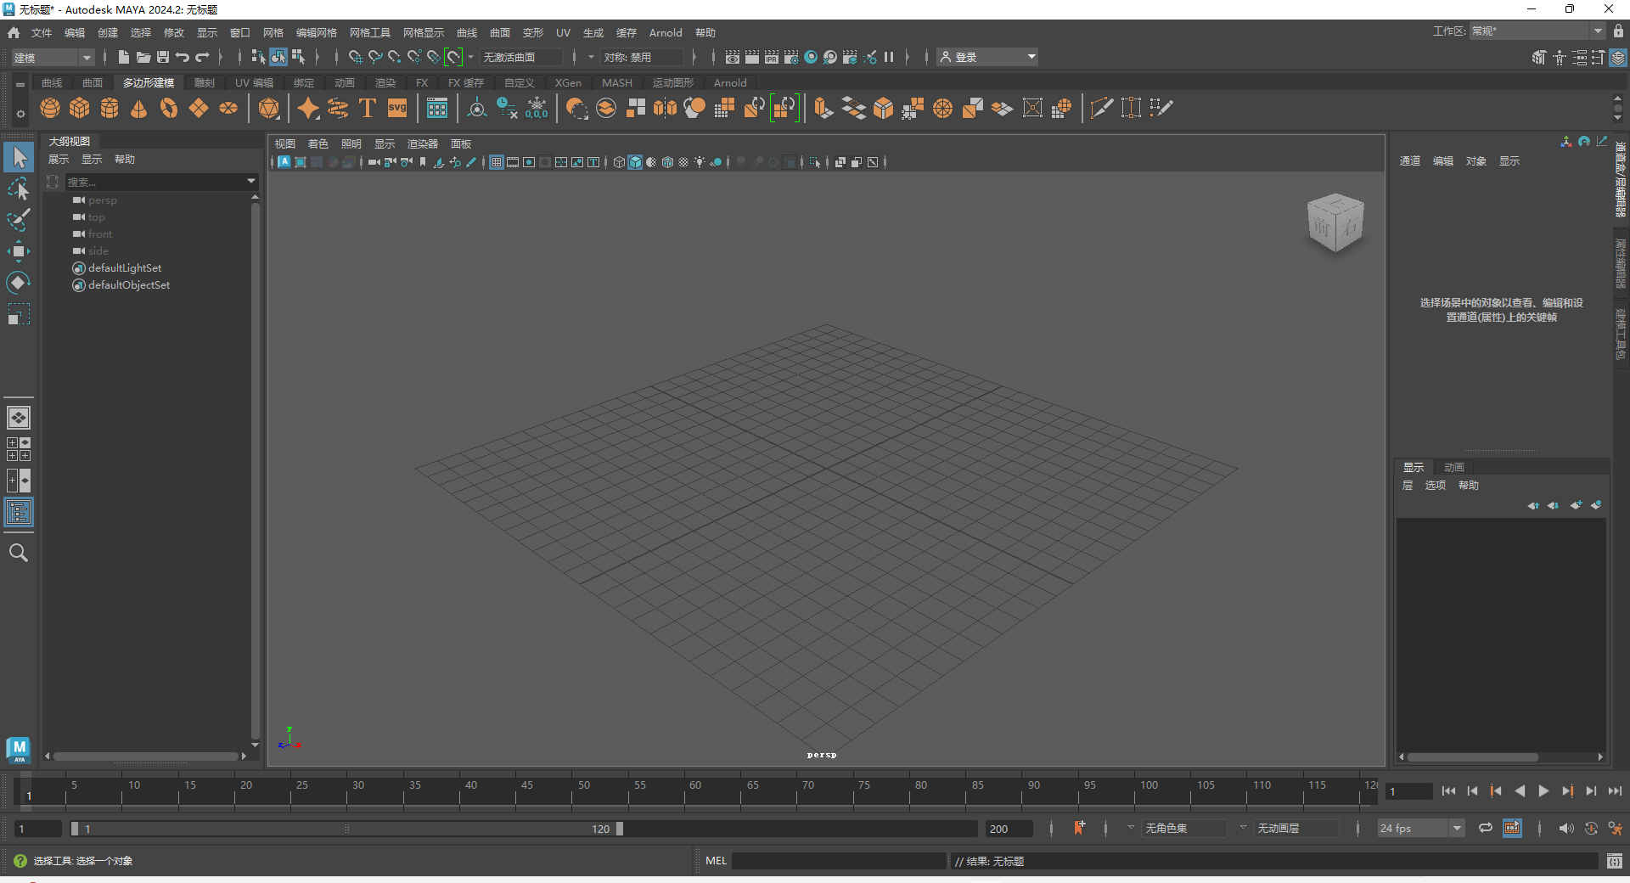Image resolution: width=1630 pixels, height=883 pixels.
Task: Mute the audio with the speaker icon
Action: 1566,828
